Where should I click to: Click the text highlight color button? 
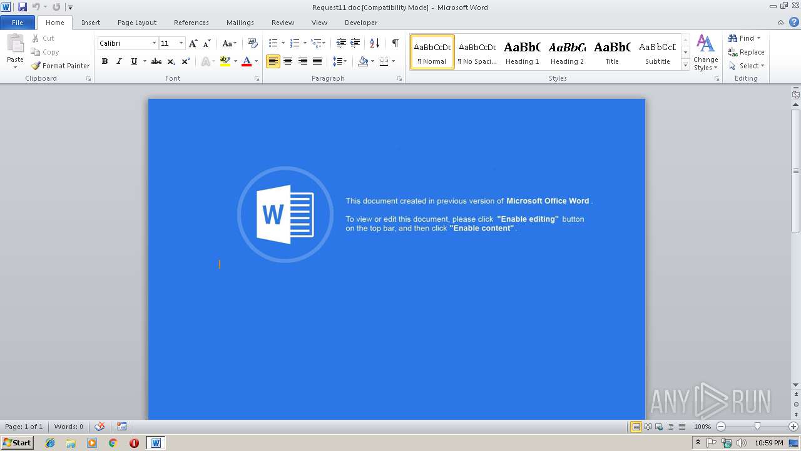point(225,61)
